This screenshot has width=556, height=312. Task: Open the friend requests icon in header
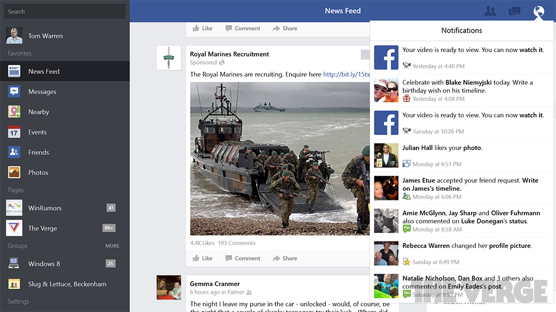490,11
